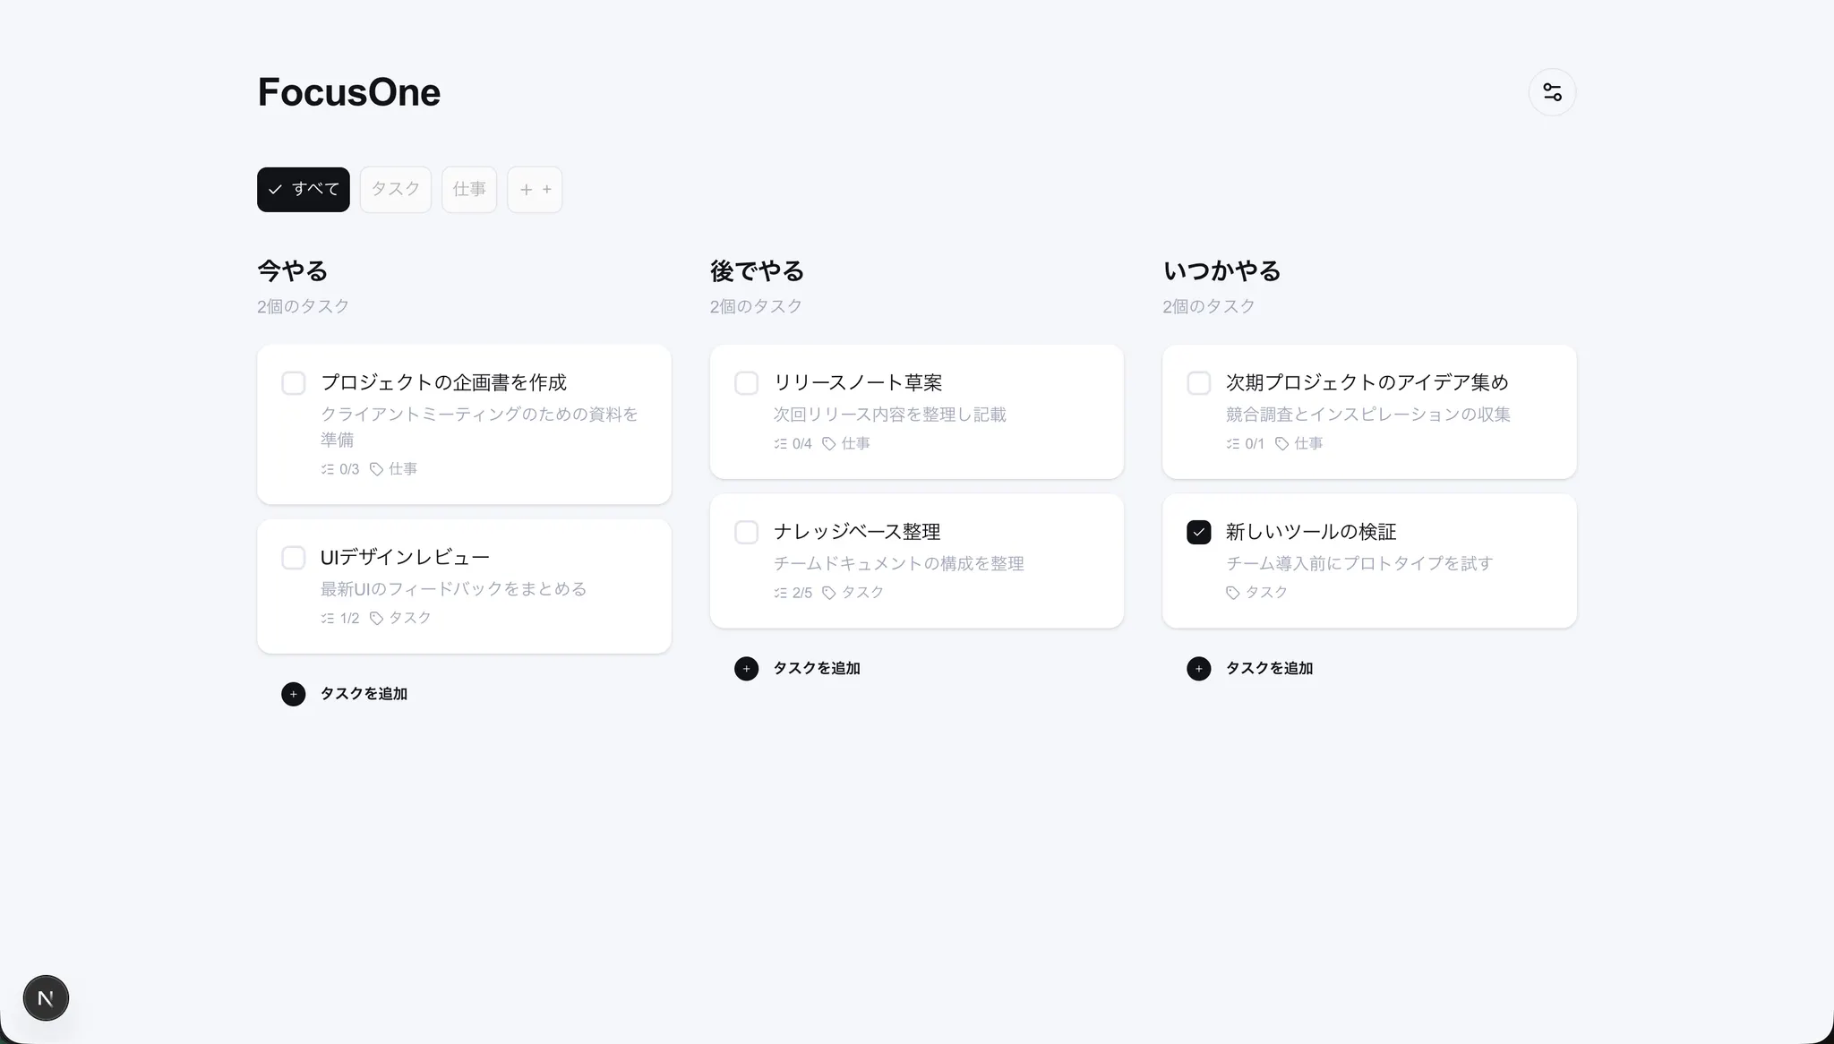Click the plus circle under the いつかやる column
Image resolution: width=1834 pixels, height=1044 pixels.
pos(1198,668)
